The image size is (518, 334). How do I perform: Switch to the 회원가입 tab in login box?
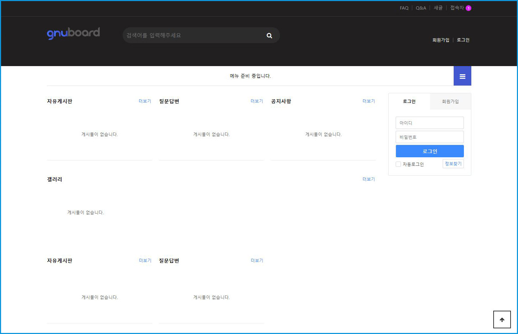pos(450,101)
